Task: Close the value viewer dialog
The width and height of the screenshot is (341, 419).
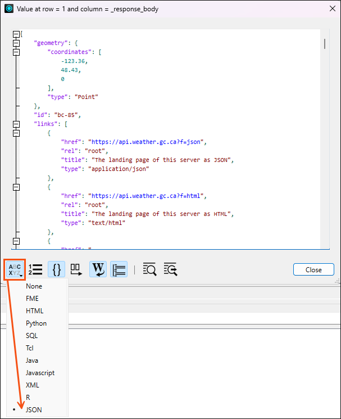Action: (x=313, y=269)
